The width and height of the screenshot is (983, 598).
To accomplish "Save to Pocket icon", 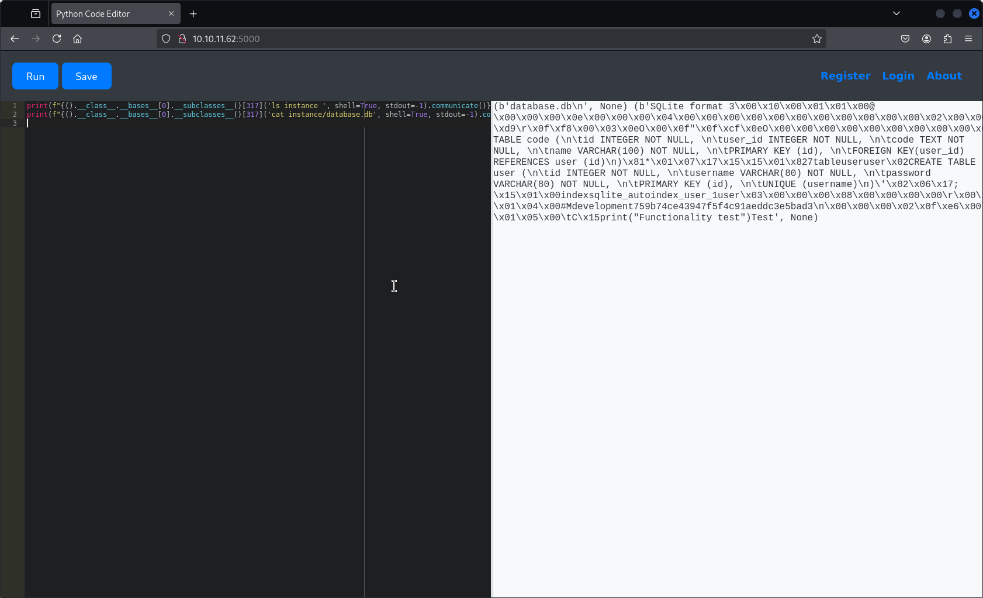I will click(x=905, y=39).
